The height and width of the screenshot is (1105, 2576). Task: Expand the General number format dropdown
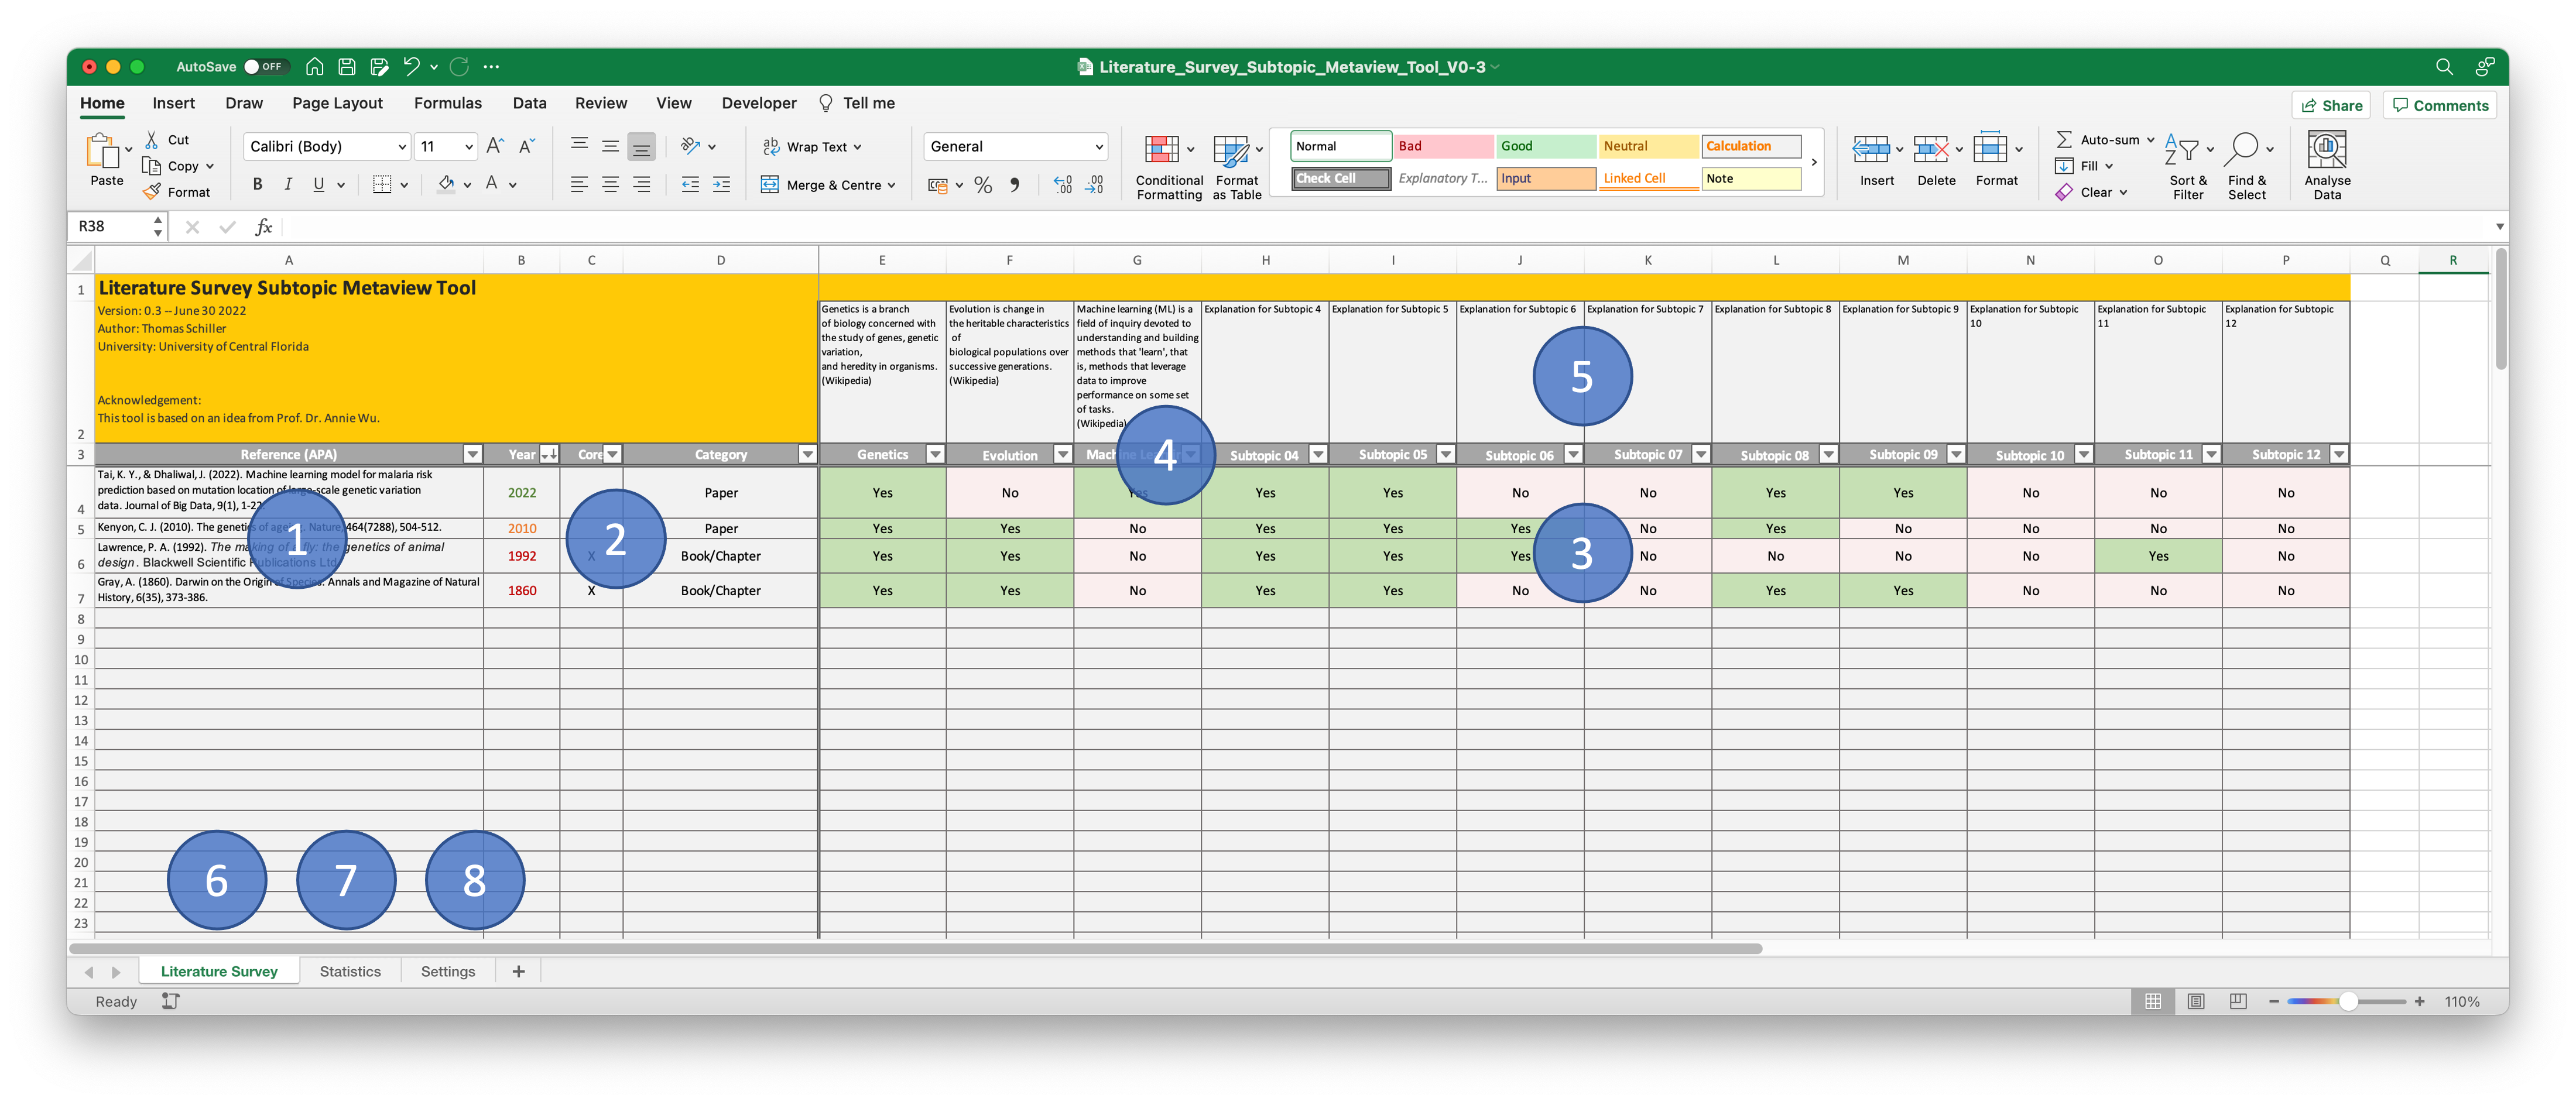pyautogui.click(x=1098, y=147)
